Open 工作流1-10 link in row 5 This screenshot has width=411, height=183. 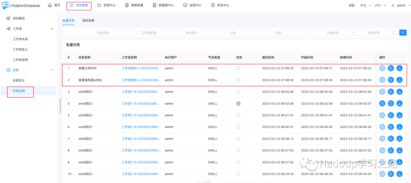pyautogui.click(x=140, y=115)
